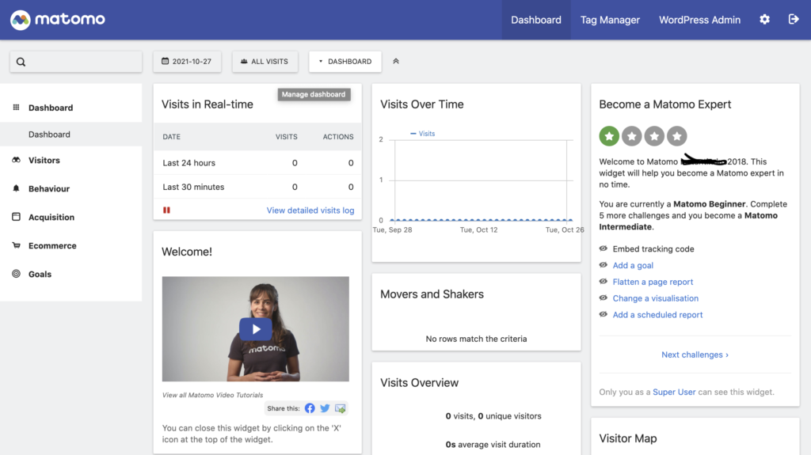Click the Goals target icon
Image resolution: width=811 pixels, height=455 pixels.
pos(16,274)
